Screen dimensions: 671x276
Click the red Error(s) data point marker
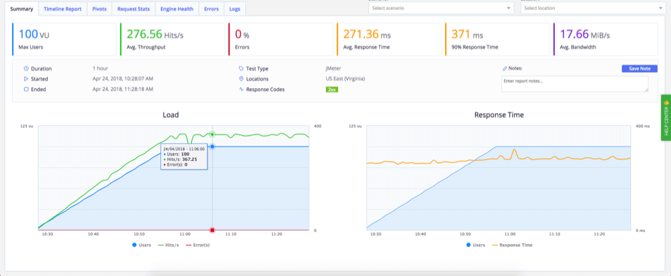pyautogui.click(x=212, y=230)
